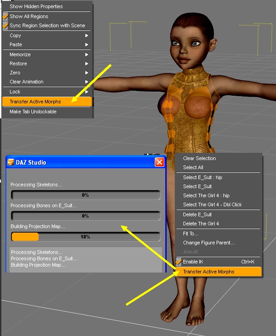The image size is (276, 336).
Task: Choose Clear Selection in the viewport menu
Action: (x=218, y=158)
